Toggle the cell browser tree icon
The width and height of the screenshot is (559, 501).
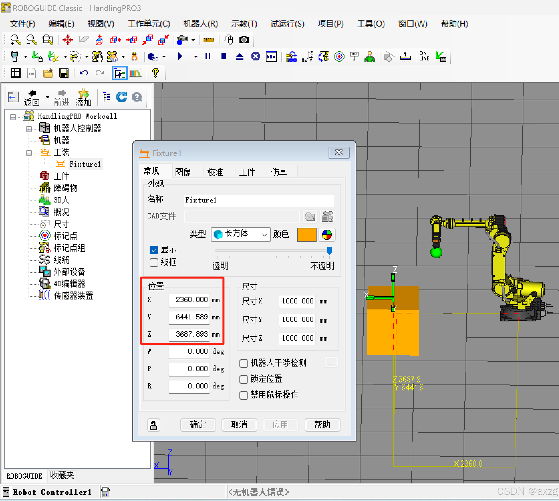[x=119, y=73]
